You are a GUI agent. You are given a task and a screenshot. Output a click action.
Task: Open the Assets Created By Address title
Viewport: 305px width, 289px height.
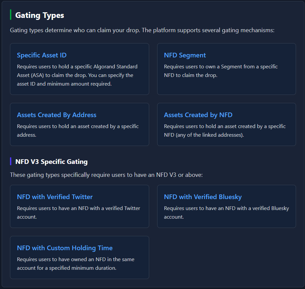pyautogui.click(x=56, y=115)
